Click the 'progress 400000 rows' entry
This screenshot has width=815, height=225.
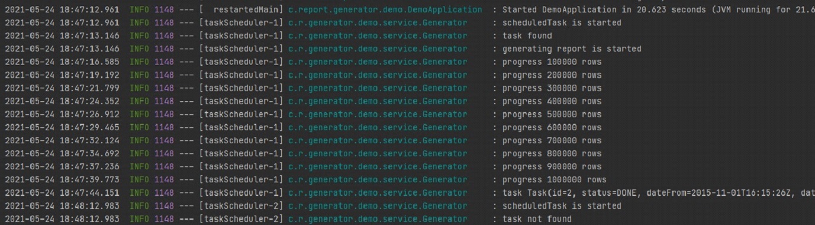tap(552, 101)
